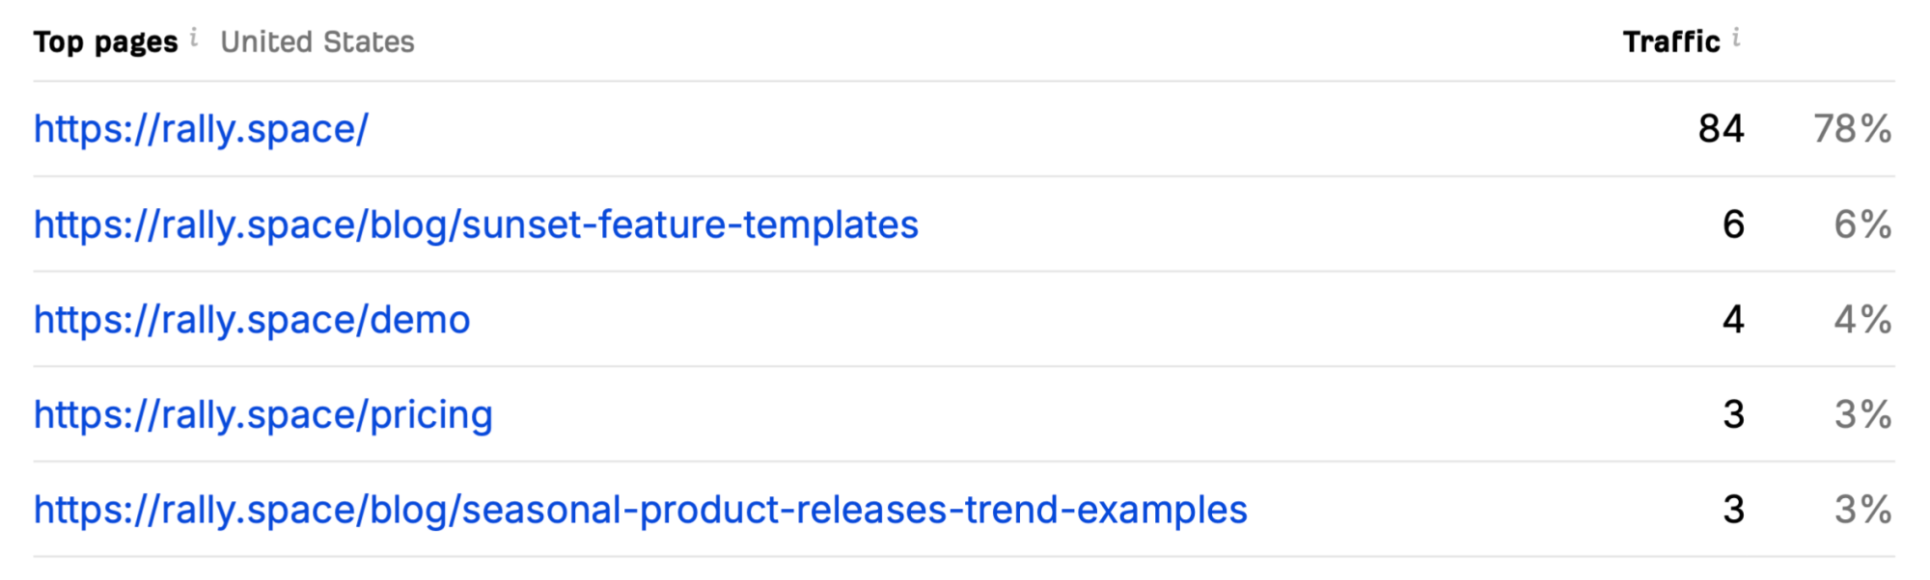Click info icon next to Traffic
The height and width of the screenshot is (580, 1930).
click(x=1736, y=38)
